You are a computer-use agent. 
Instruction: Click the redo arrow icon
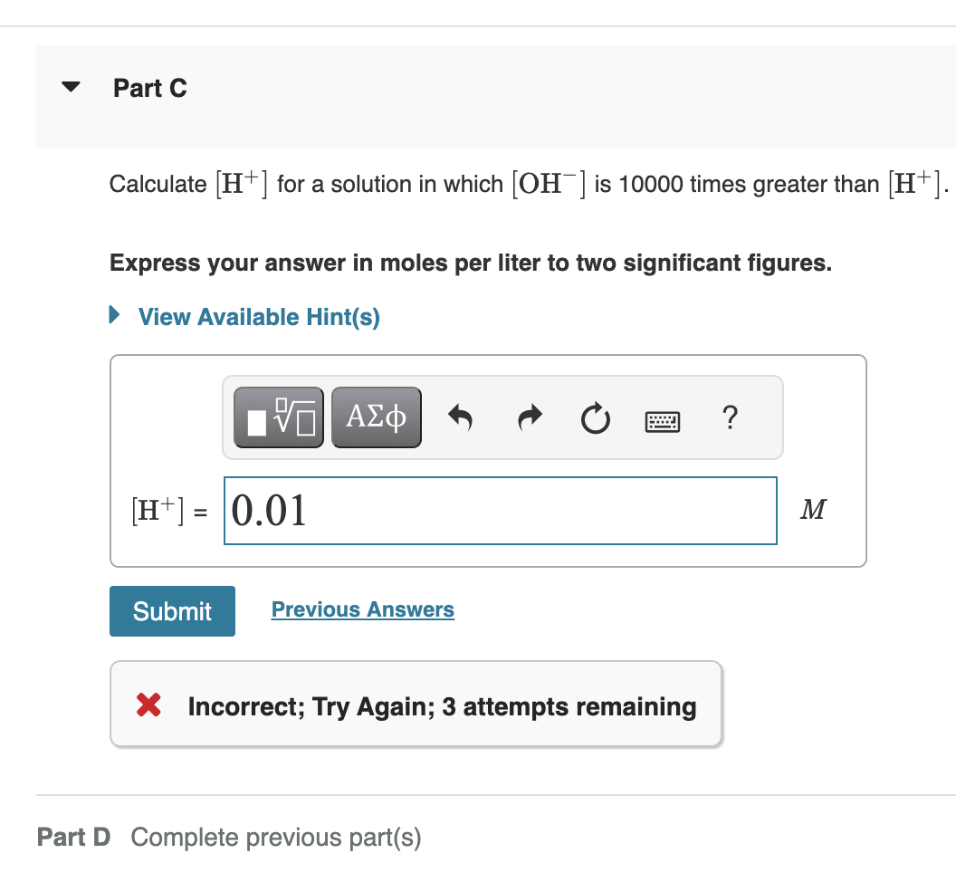[528, 417]
